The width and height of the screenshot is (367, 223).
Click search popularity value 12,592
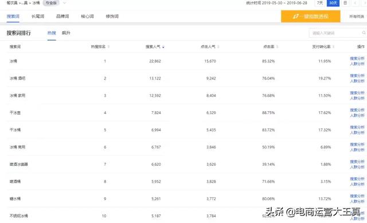[155, 96]
